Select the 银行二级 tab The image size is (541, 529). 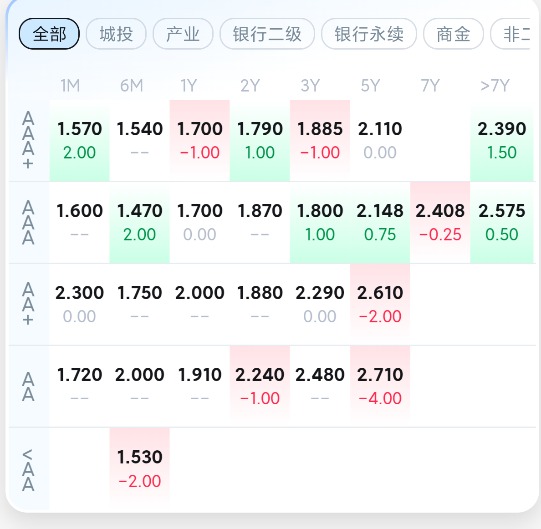[267, 34]
